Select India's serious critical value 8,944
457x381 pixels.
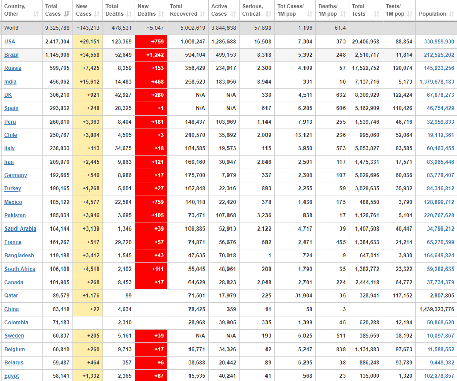[264, 82]
